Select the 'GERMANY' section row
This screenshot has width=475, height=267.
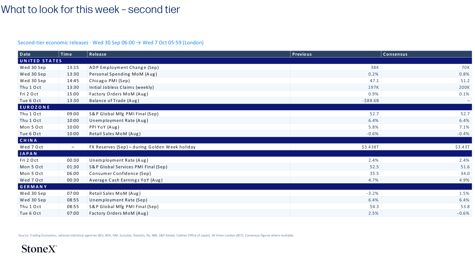click(x=245, y=187)
